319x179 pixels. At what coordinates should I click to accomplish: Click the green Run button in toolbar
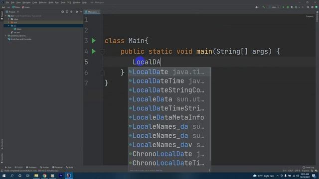click(283, 7)
